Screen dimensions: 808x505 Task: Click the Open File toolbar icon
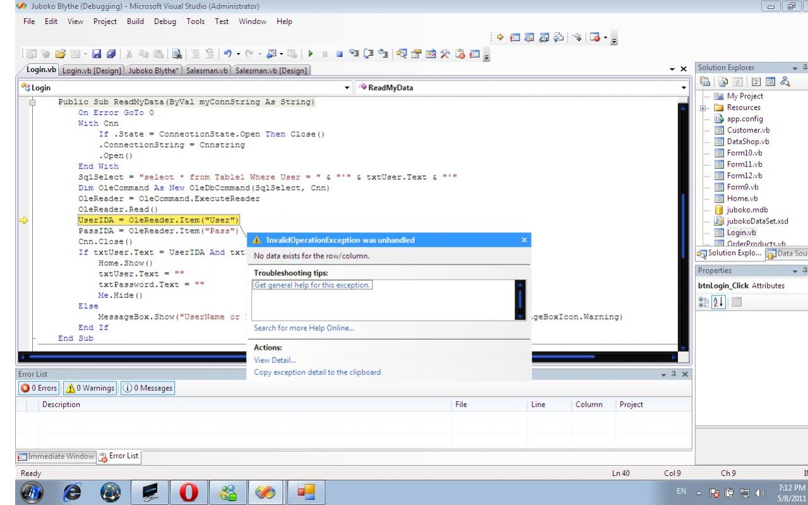point(61,54)
